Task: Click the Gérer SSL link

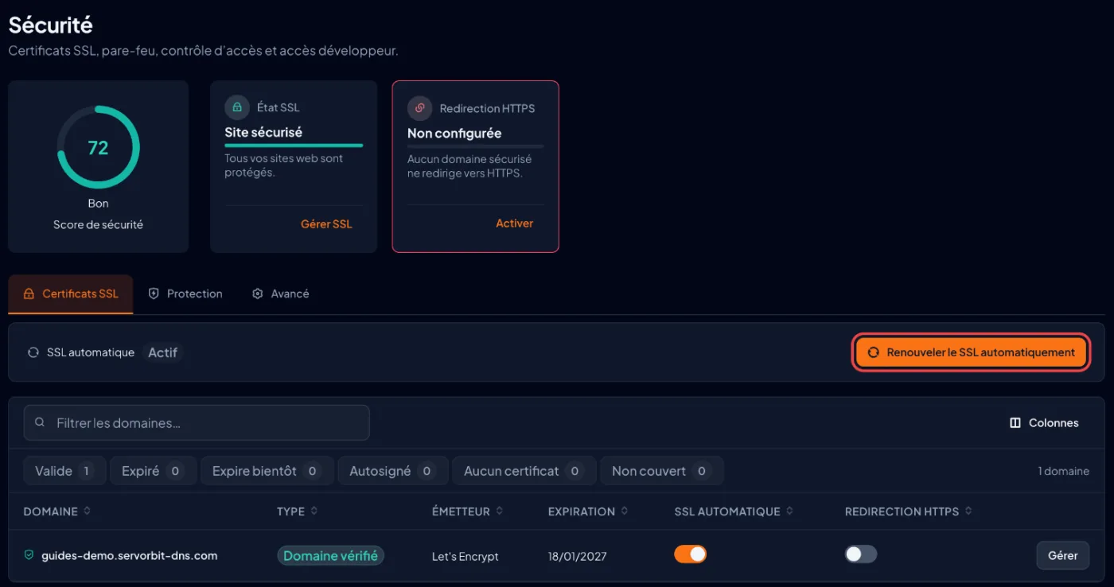Action: (326, 224)
